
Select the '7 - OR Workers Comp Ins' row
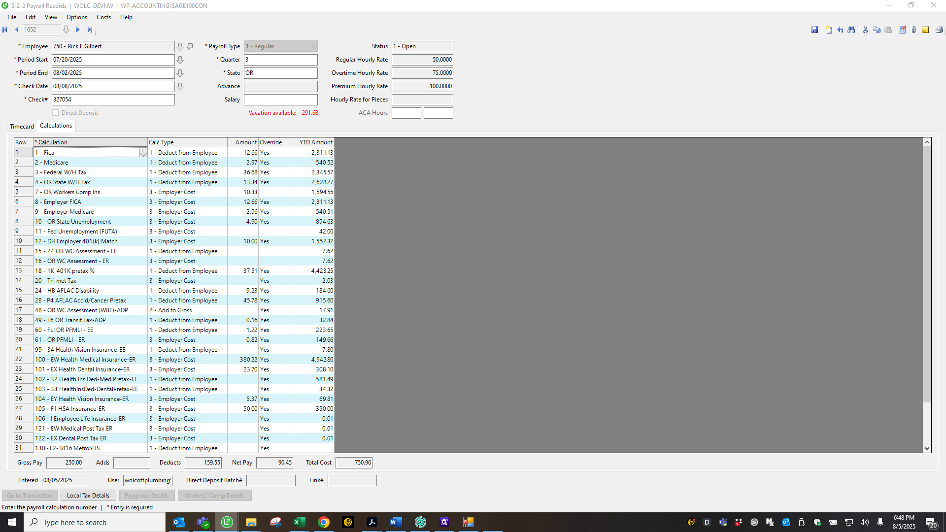(174, 192)
